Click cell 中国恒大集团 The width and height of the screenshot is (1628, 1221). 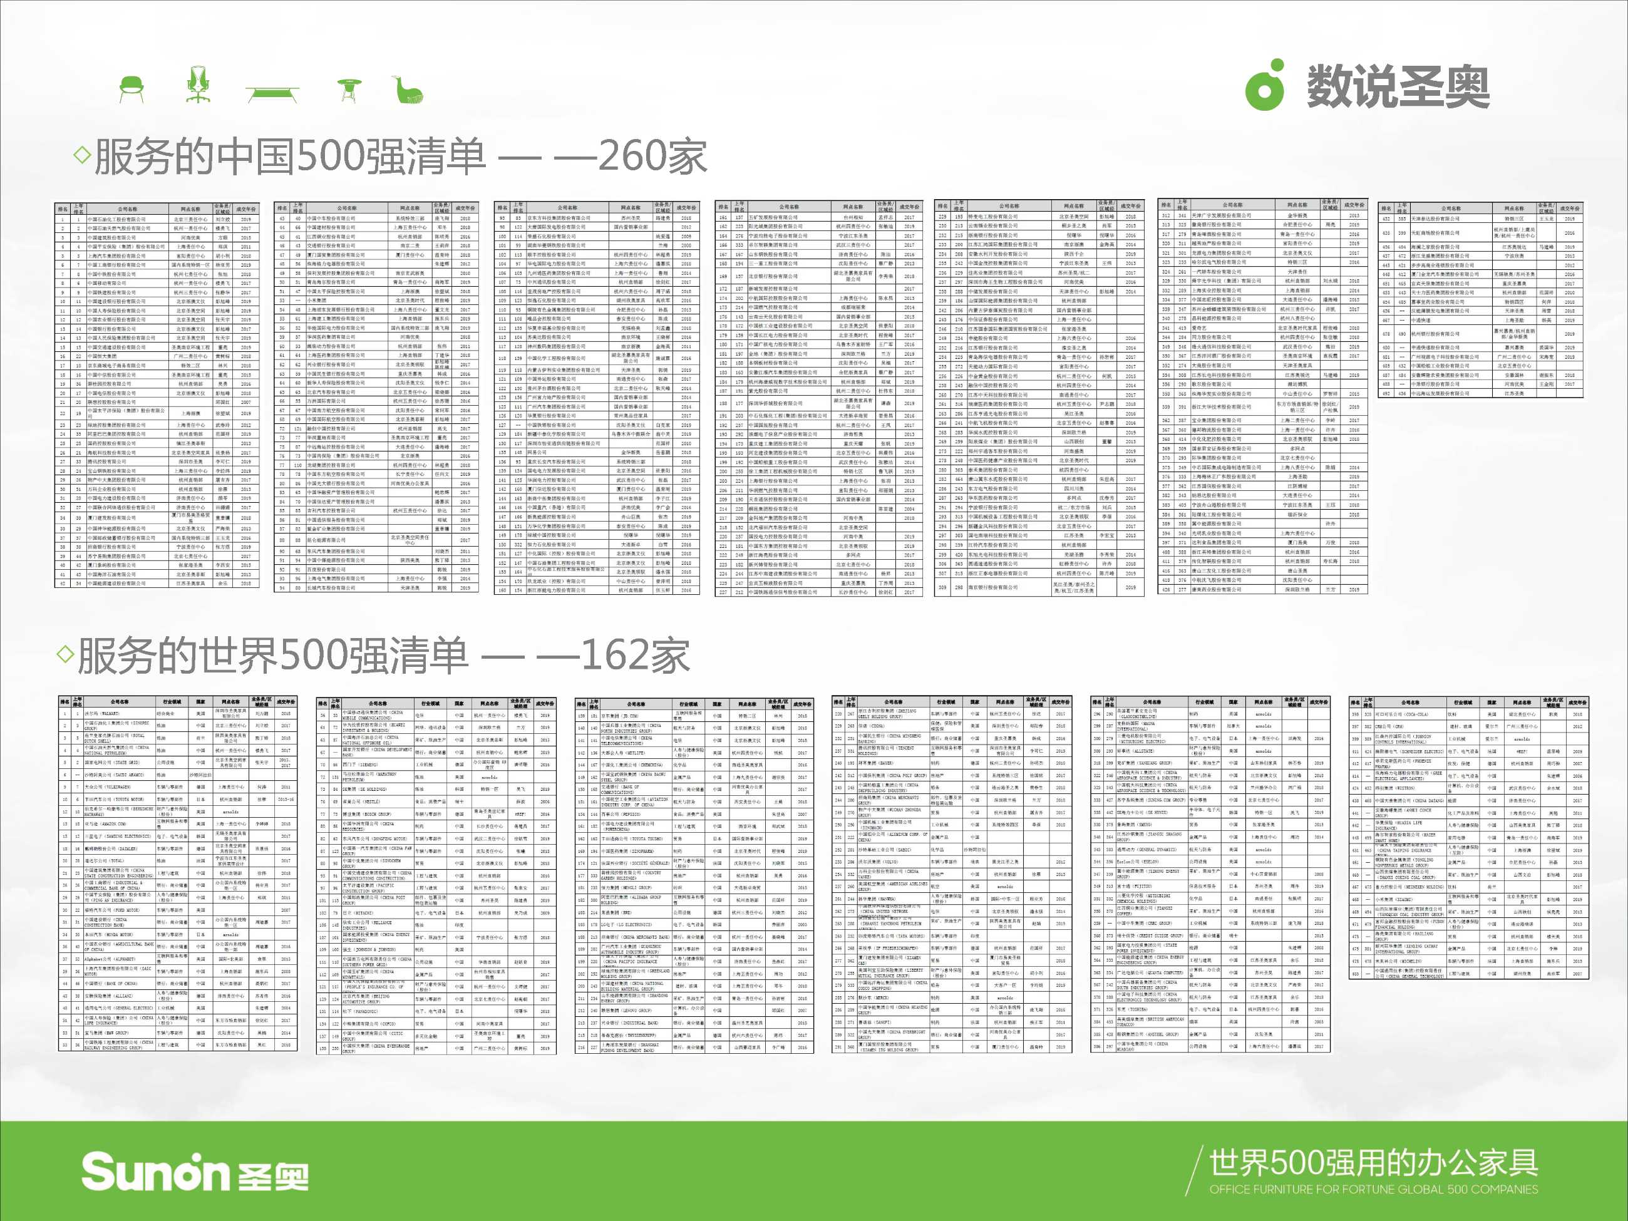(128, 356)
